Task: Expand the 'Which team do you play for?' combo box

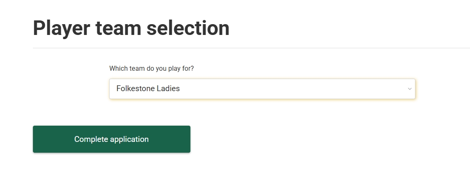Action: [262, 89]
